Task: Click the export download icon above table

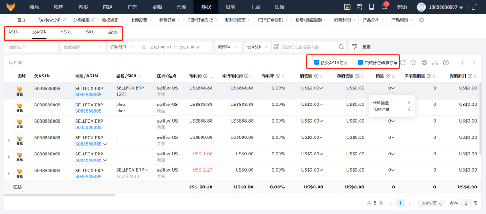Action: (x=435, y=63)
